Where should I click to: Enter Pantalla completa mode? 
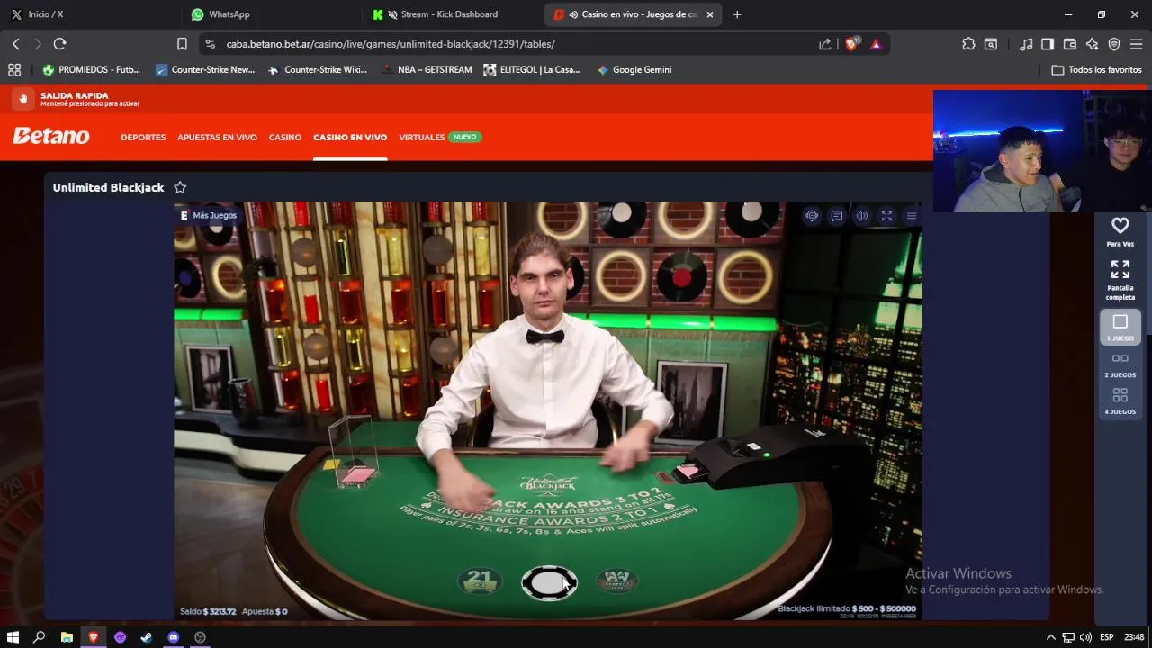pyautogui.click(x=1120, y=280)
